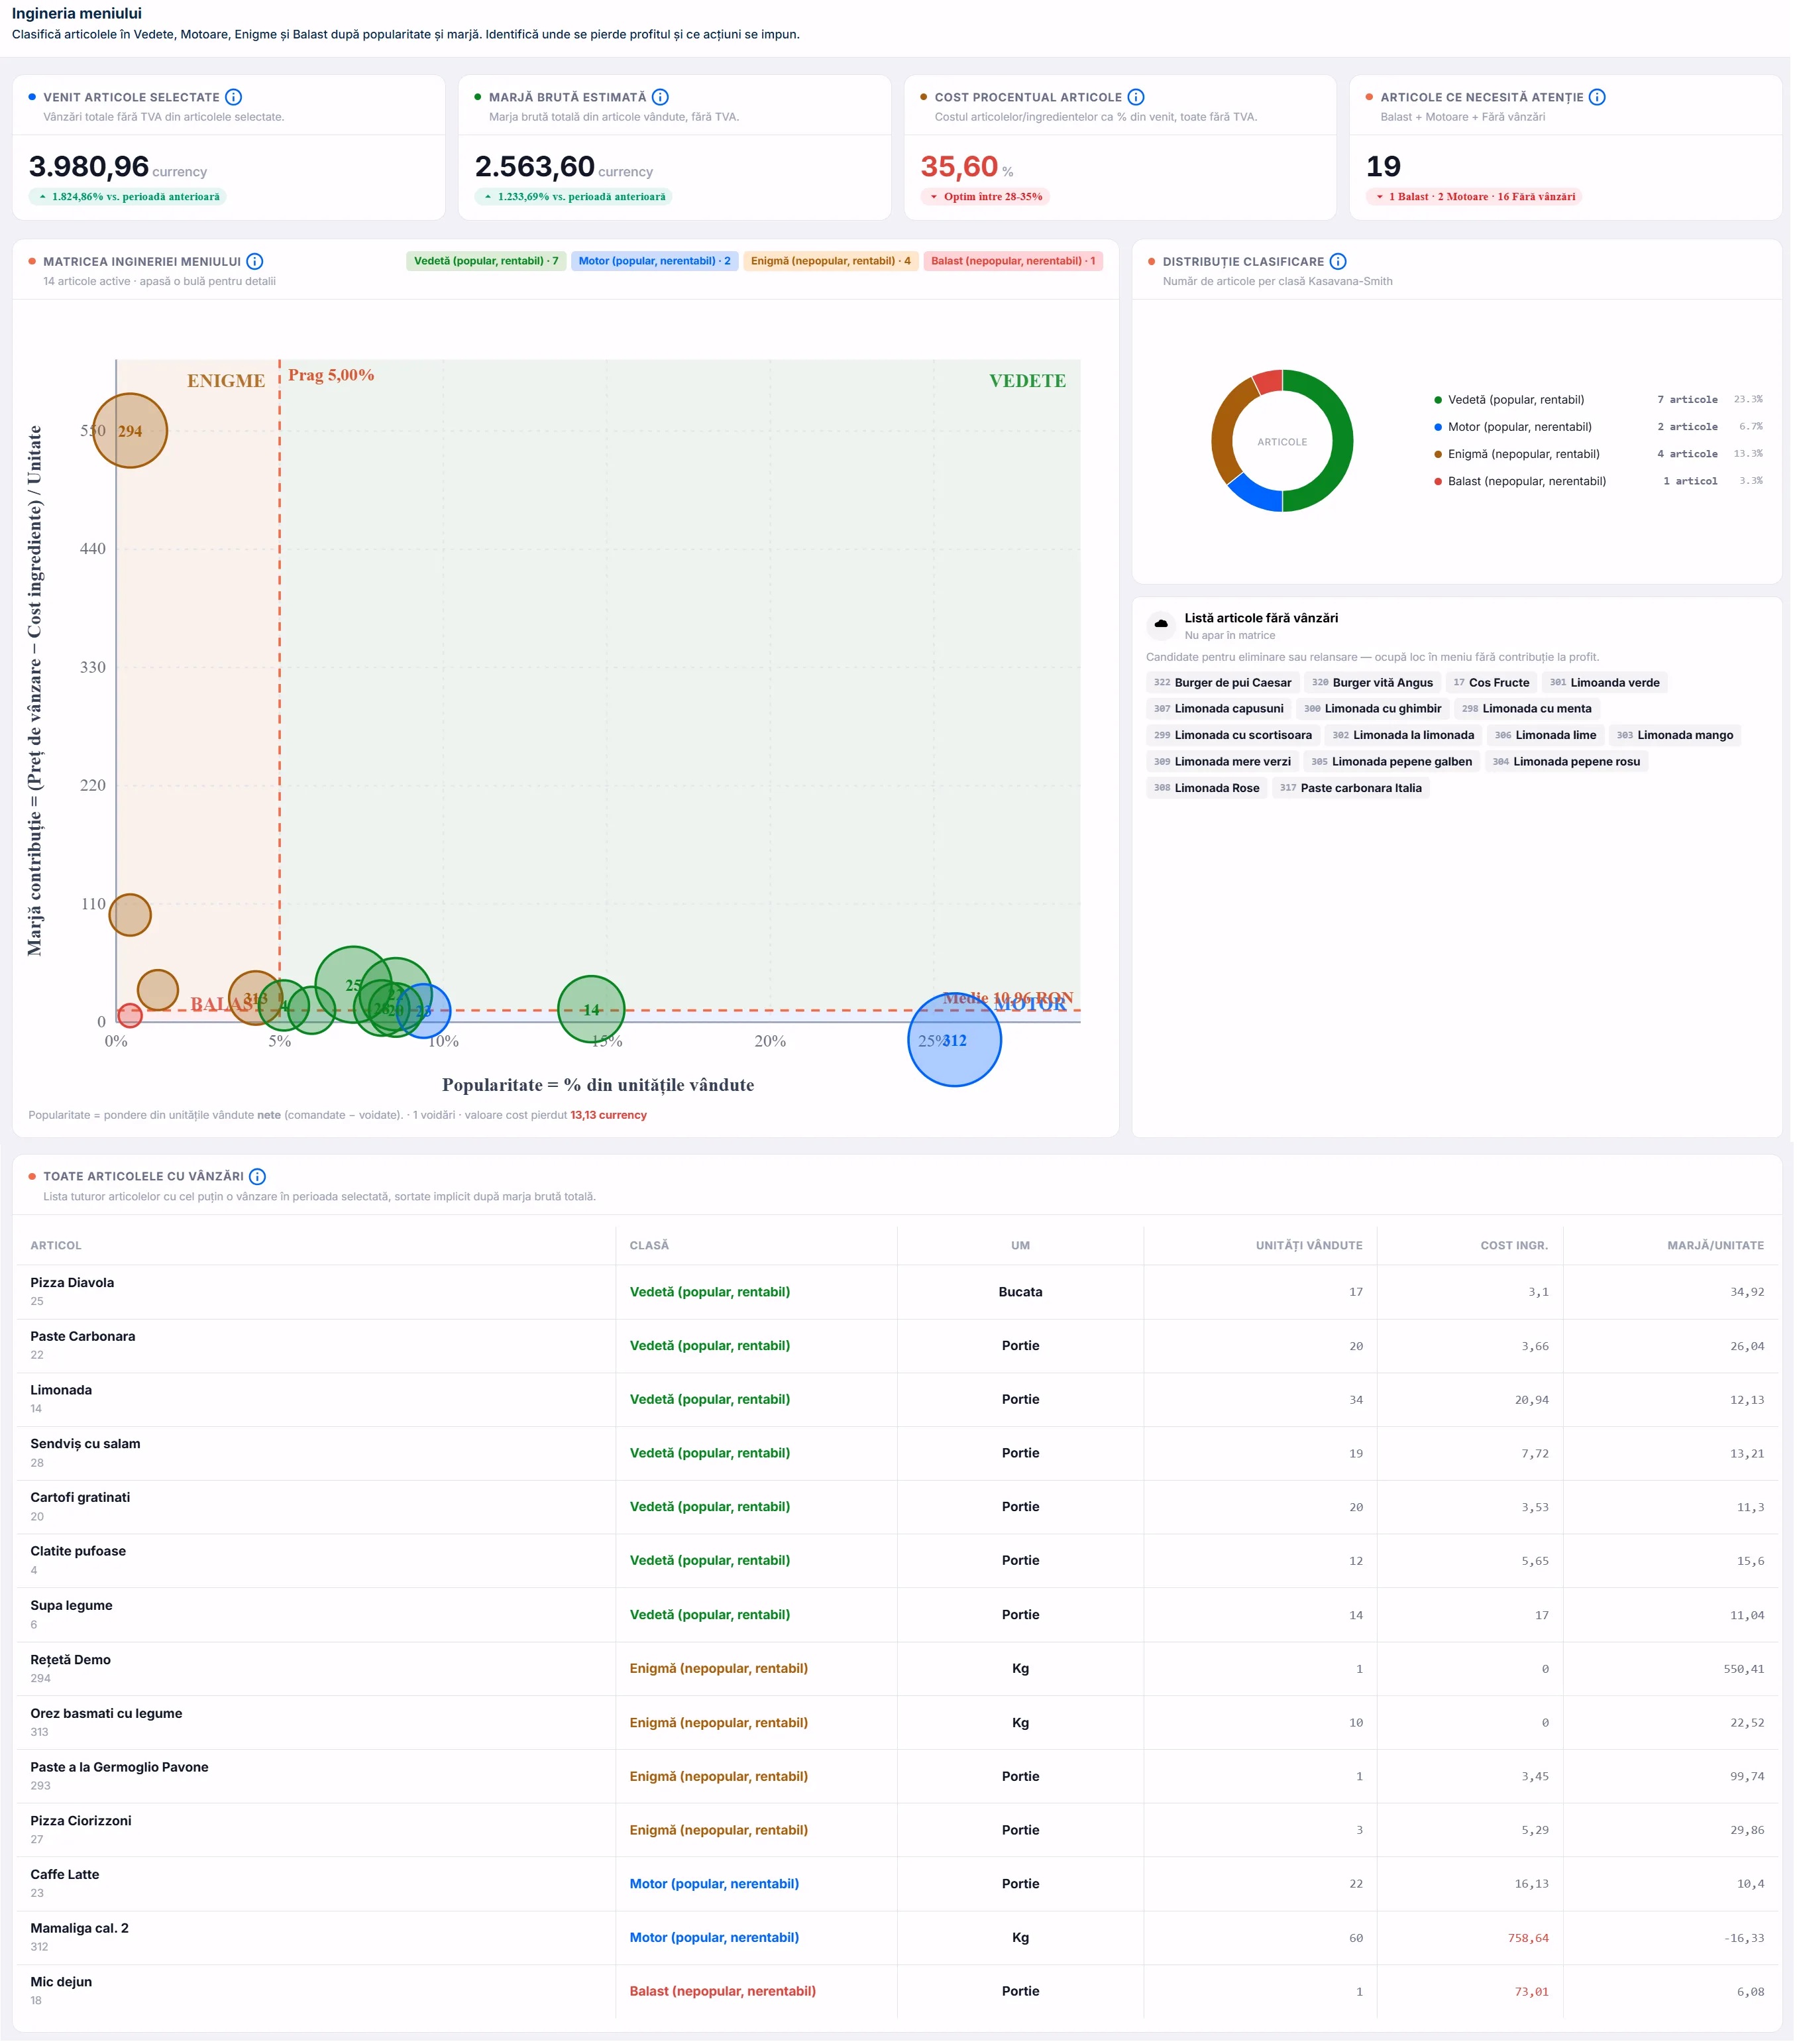Click bubble 294 in the Enigme quadrant
The height and width of the screenshot is (2044, 1797).
pos(130,431)
